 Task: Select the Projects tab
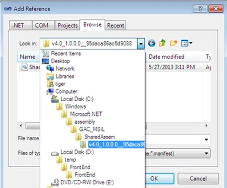(68, 25)
